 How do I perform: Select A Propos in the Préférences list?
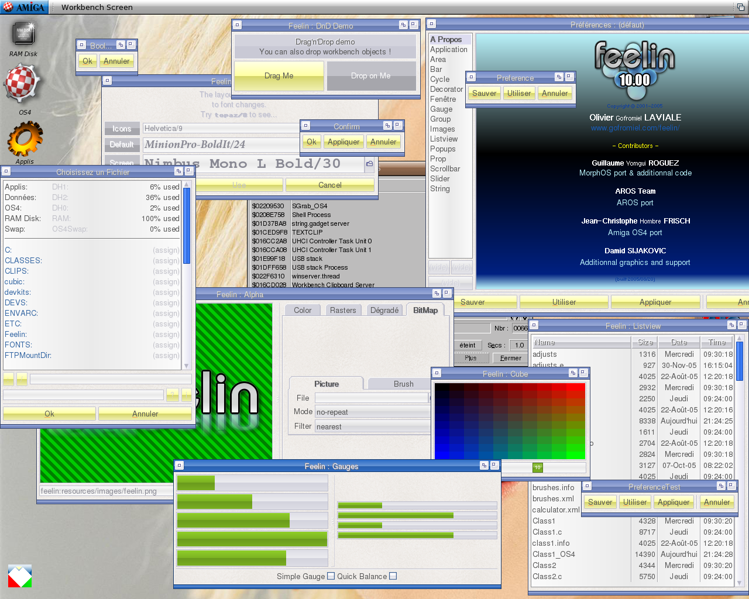pos(450,39)
